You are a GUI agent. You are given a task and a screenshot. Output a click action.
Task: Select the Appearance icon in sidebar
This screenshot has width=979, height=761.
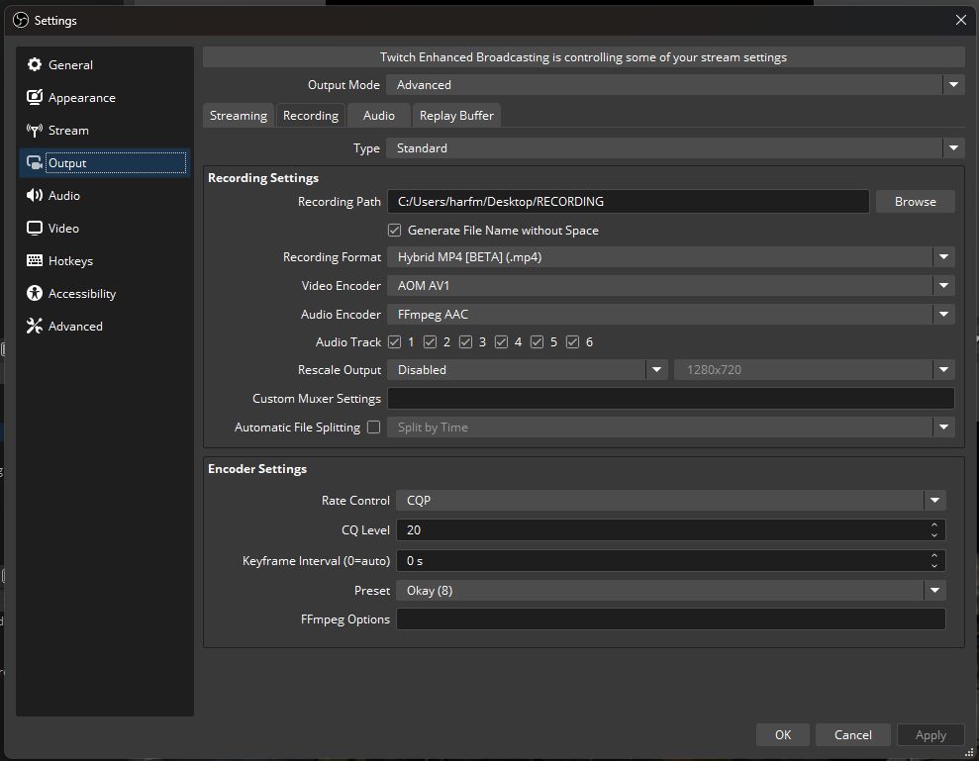click(35, 98)
